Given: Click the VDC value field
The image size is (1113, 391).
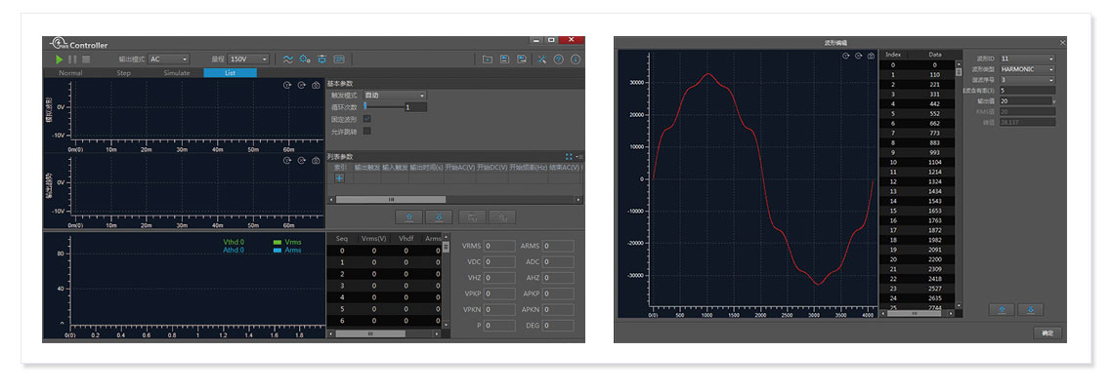Looking at the screenshot, I should [499, 262].
